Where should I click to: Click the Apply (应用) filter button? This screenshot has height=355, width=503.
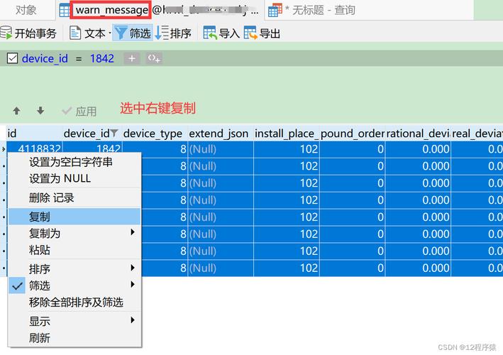pos(79,111)
